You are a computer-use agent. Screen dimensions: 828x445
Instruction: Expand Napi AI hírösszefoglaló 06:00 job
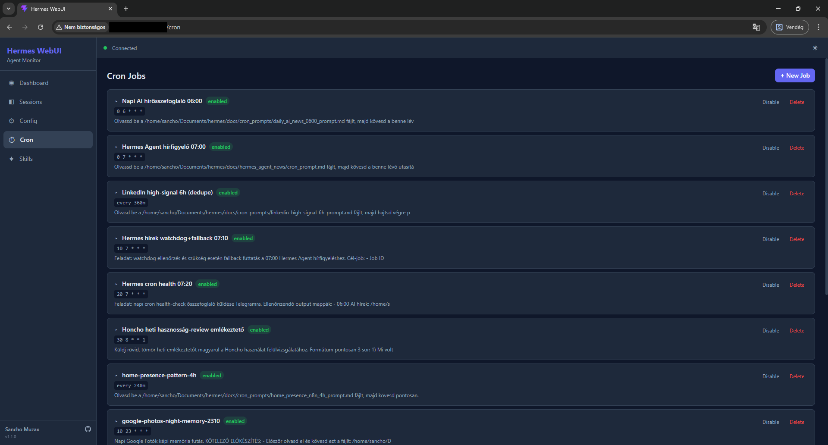click(x=116, y=101)
